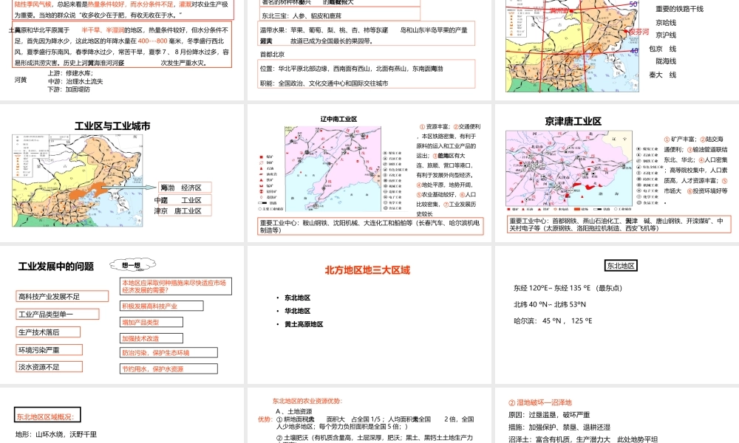Image resolution: width=739 pixels, height=443 pixels.
Task: Select the 高科技产业发展不足 box
Action: (x=62, y=296)
